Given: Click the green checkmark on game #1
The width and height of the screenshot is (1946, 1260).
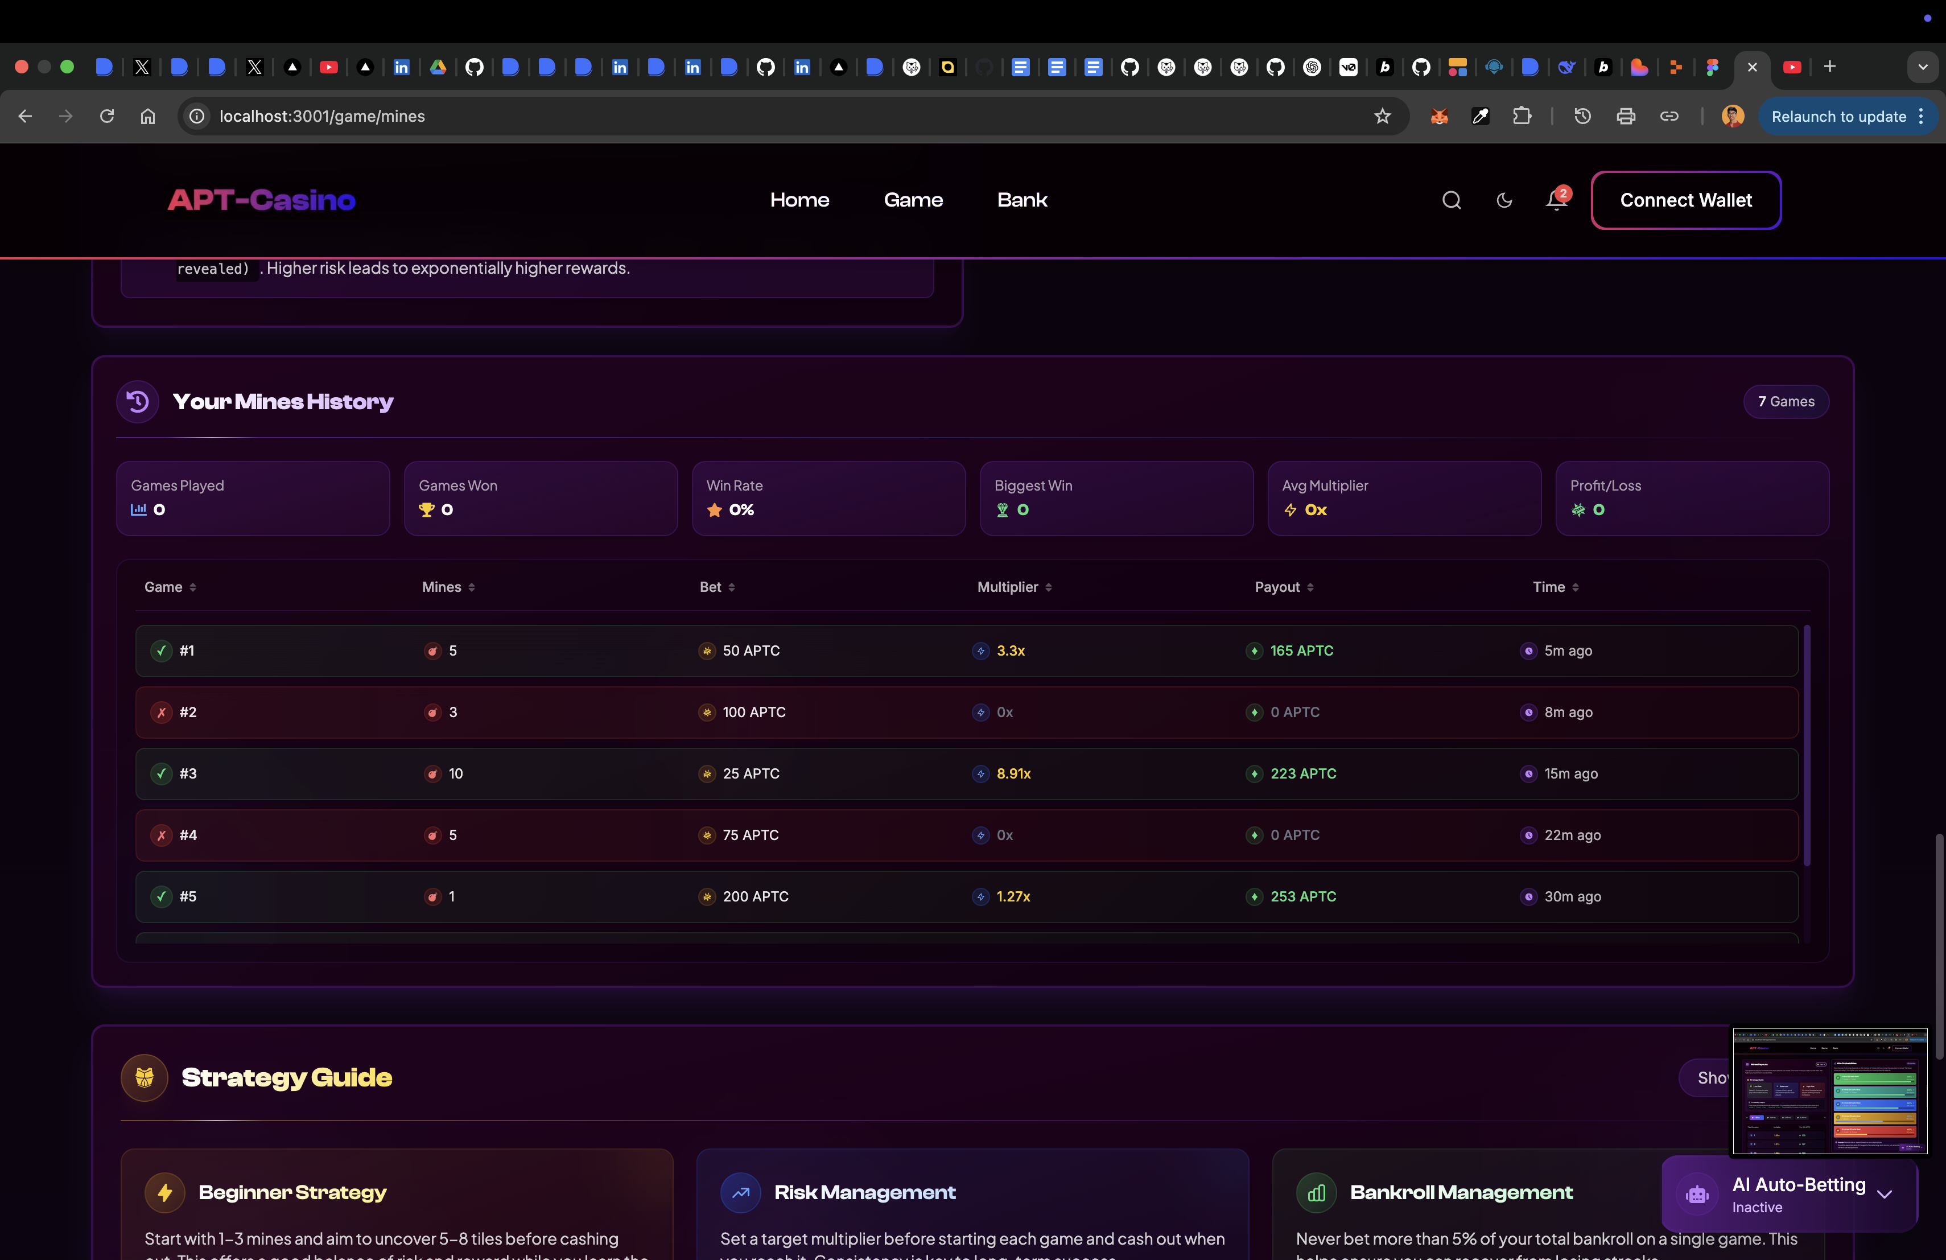Looking at the screenshot, I should (x=161, y=651).
